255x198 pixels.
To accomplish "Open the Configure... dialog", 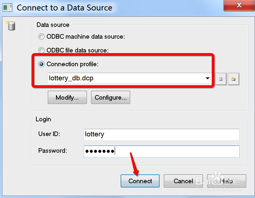I will pos(110,97).
